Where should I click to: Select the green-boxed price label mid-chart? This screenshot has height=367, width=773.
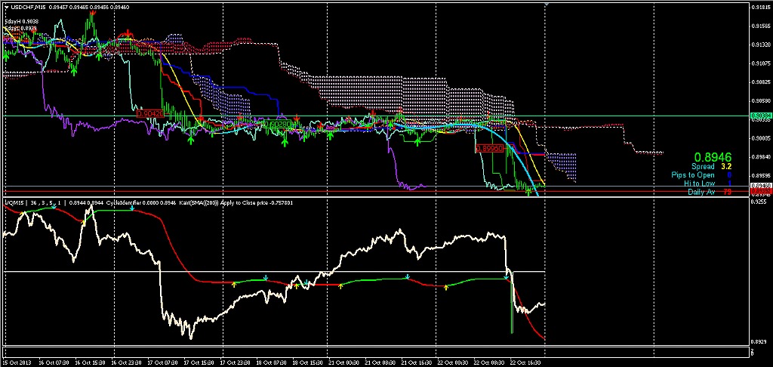pos(278,123)
